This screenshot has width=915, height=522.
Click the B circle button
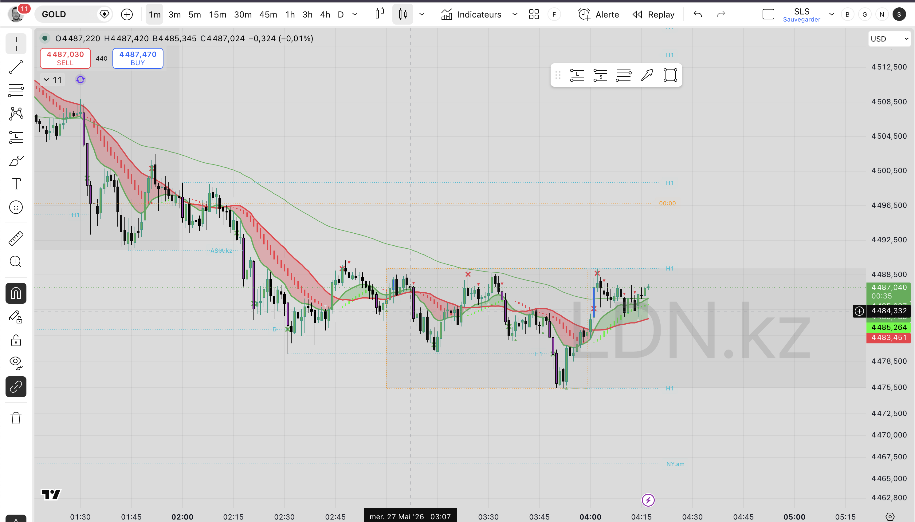(847, 14)
